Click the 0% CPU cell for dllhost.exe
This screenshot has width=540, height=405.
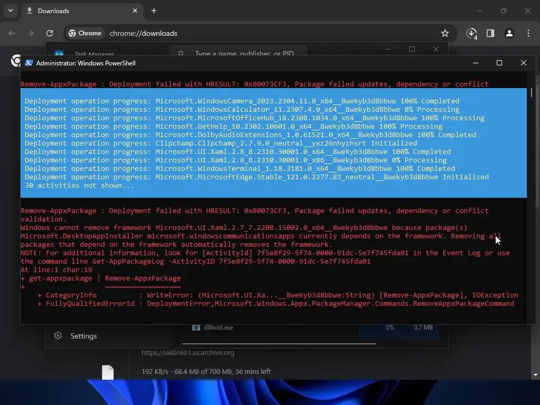(x=390, y=327)
